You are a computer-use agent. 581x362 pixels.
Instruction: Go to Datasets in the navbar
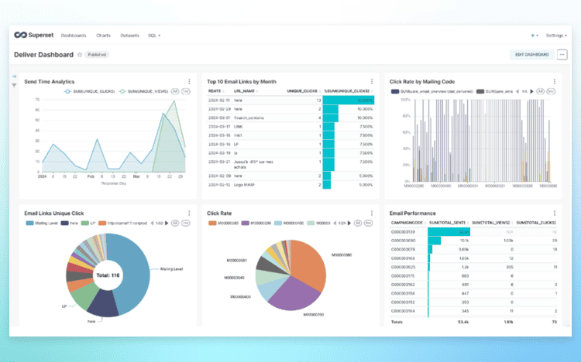pos(129,36)
